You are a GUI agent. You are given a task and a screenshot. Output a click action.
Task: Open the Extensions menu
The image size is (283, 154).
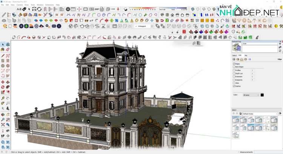tap(49, 5)
